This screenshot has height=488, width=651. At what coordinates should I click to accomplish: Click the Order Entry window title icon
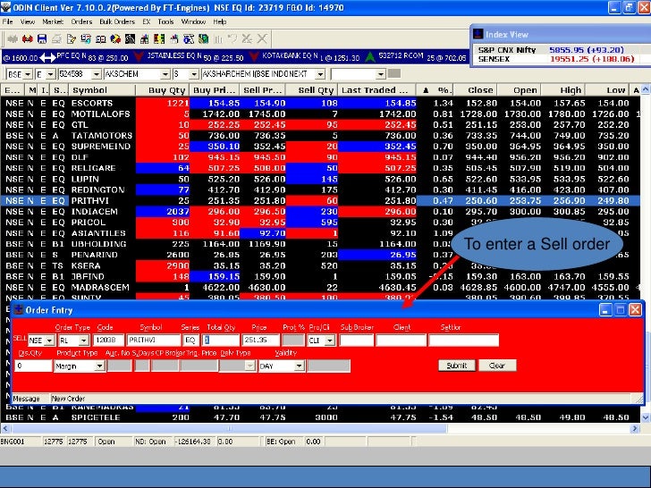19,309
